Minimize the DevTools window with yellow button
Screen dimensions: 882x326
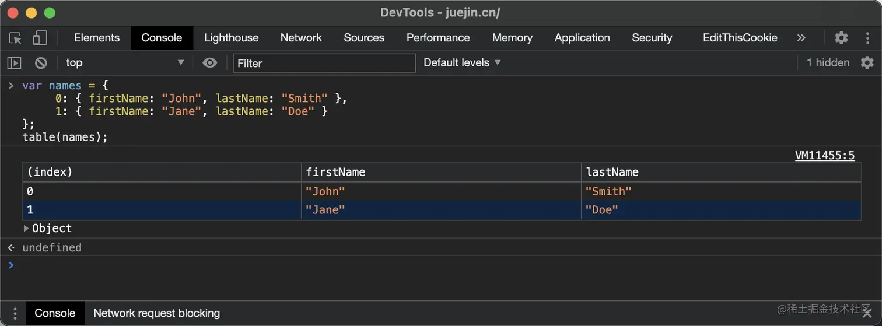coord(31,13)
